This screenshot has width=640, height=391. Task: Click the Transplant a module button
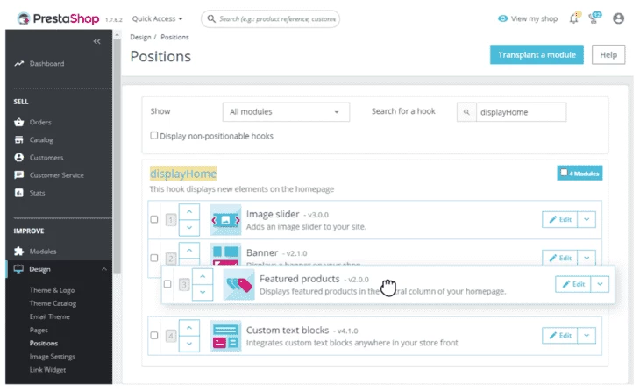(x=537, y=55)
